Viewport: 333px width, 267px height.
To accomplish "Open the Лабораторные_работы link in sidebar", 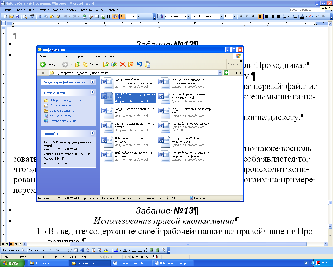I will point(65,100).
